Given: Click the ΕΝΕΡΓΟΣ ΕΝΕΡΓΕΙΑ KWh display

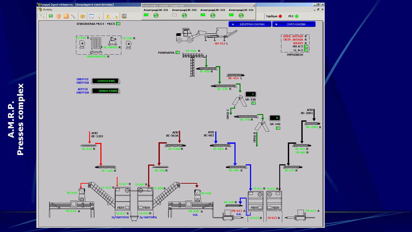Looking at the screenshot, I should point(106,81).
